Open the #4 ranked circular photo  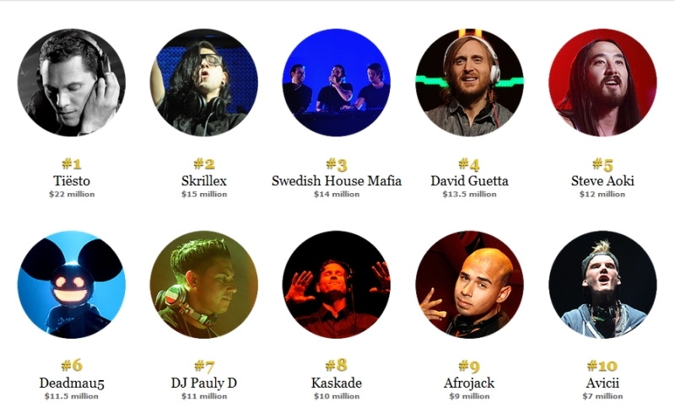point(470,83)
